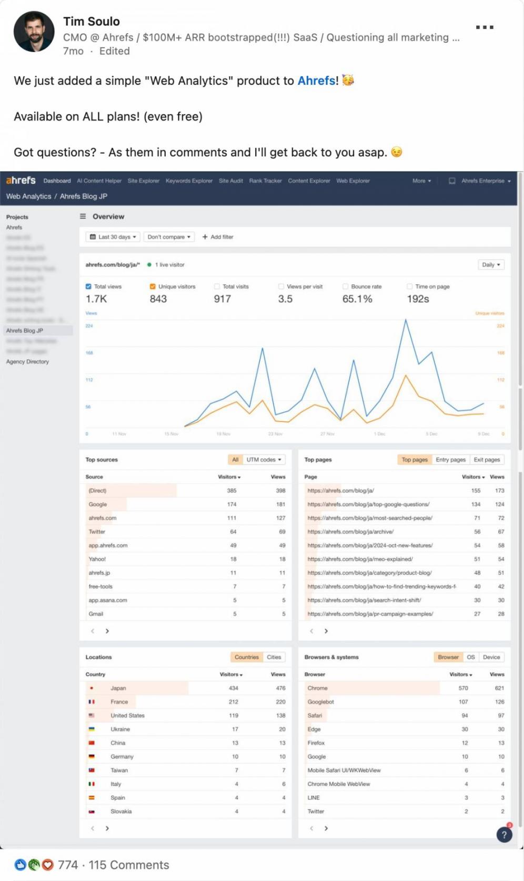
Task: Go to next page of Locations
Action: [107, 828]
